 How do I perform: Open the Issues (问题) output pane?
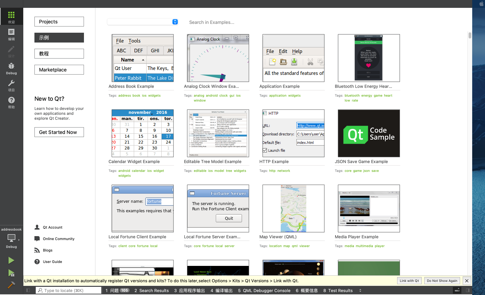pyautogui.click(x=117, y=290)
